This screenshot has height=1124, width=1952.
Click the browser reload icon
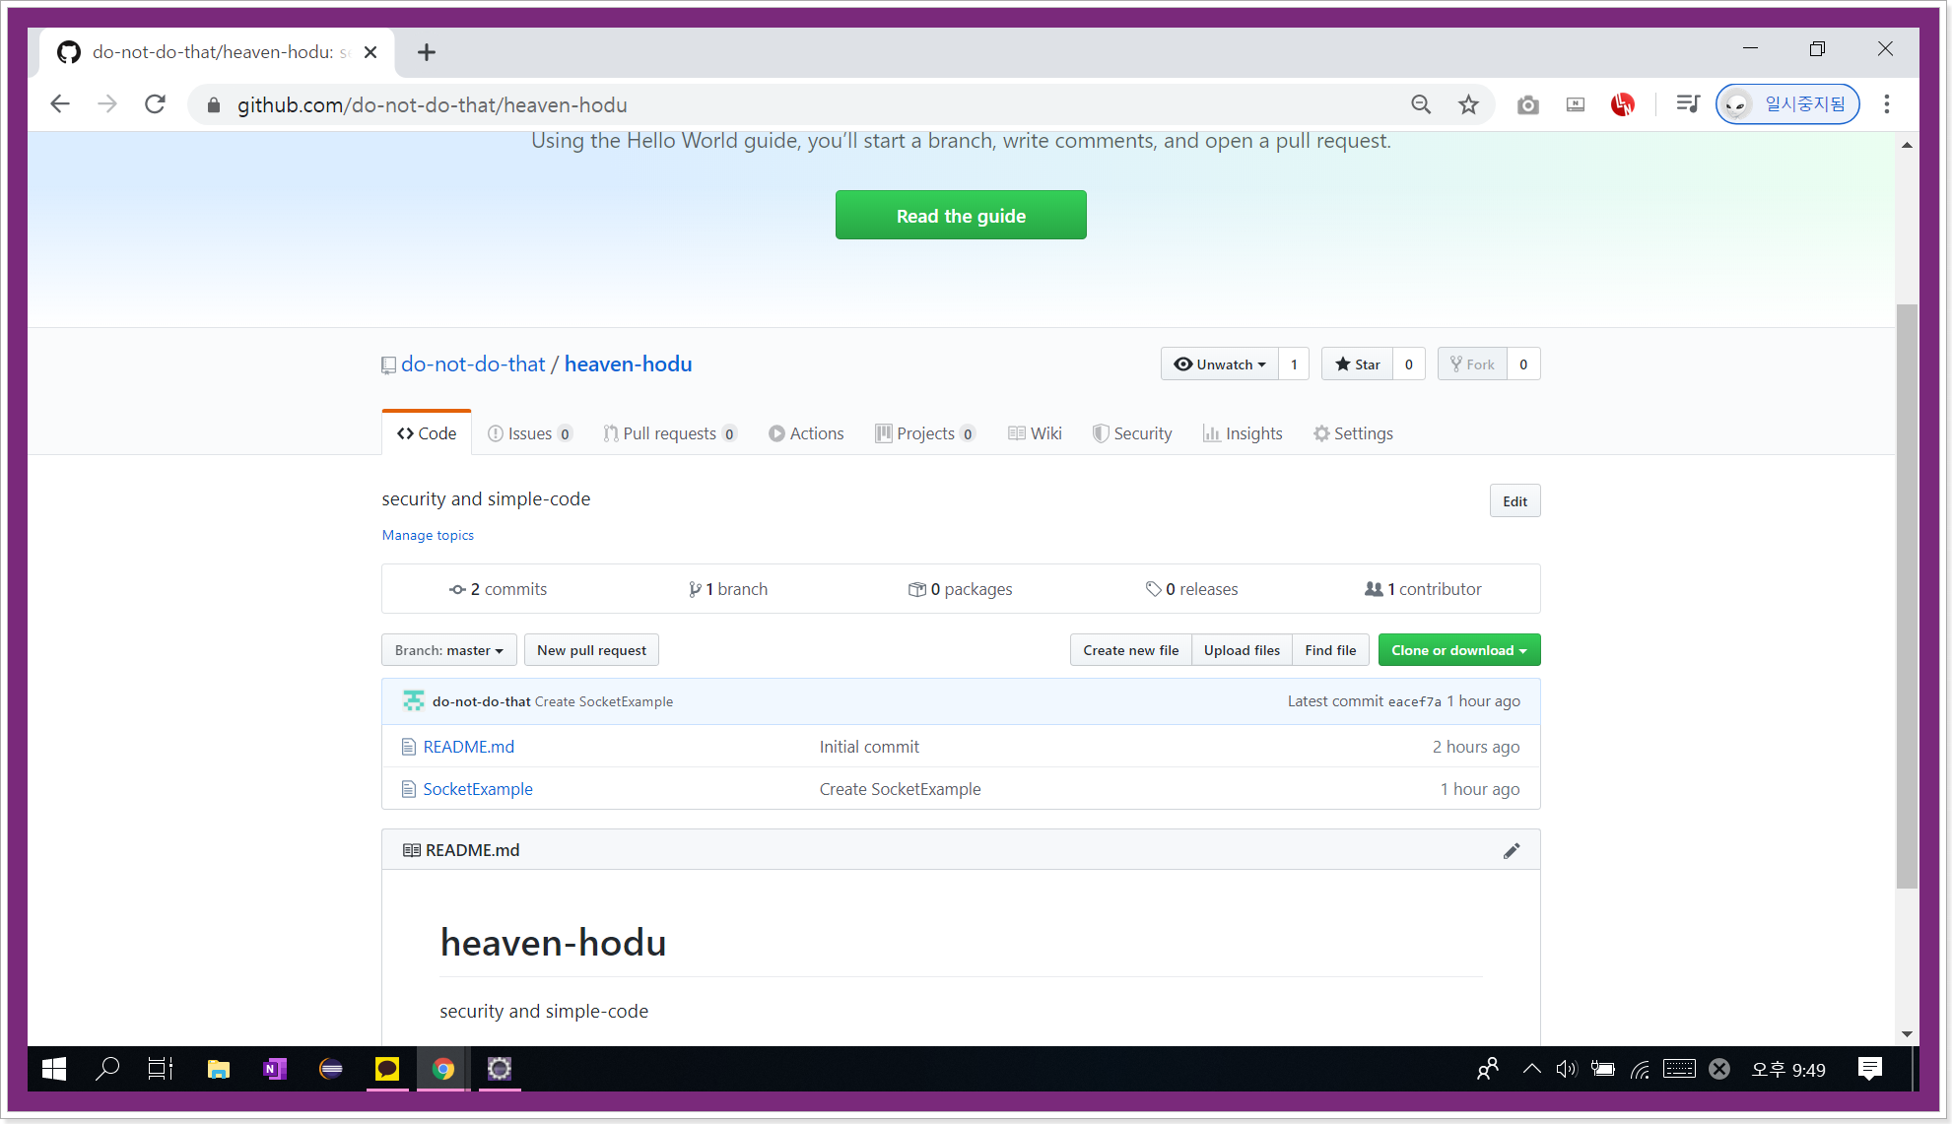coord(155,104)
